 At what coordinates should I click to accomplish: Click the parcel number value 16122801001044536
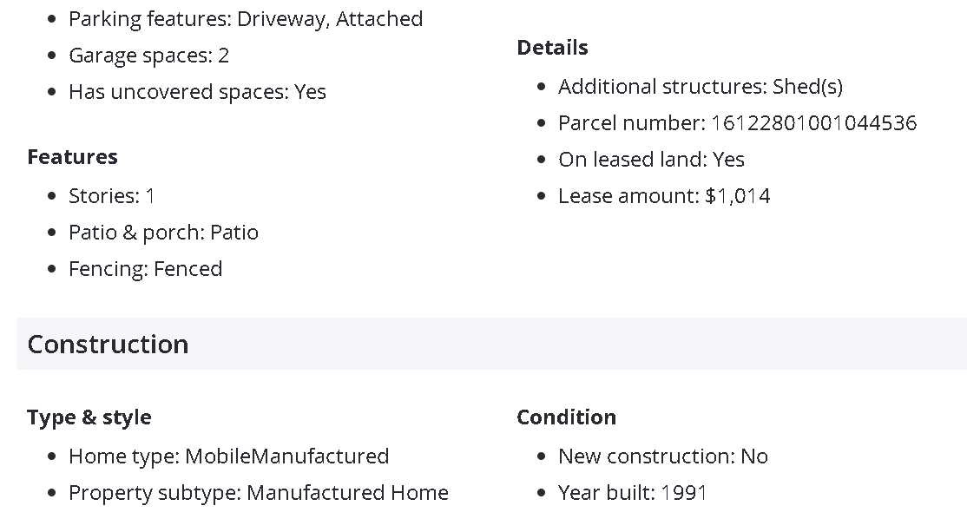coord(813,123)
